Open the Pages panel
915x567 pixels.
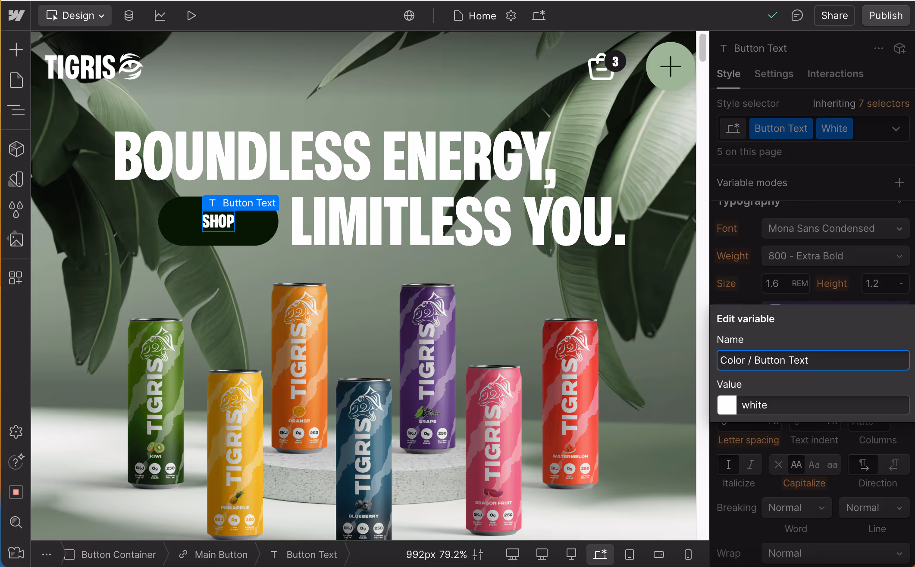coord(16,80)
